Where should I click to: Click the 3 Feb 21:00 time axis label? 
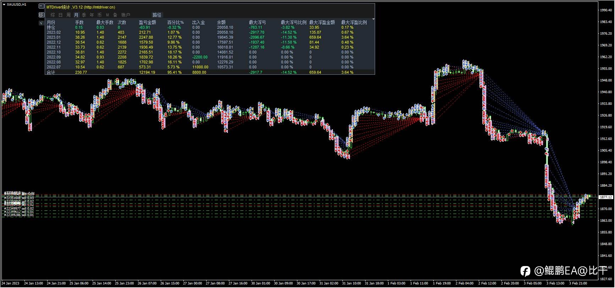[x=578, y=283]
